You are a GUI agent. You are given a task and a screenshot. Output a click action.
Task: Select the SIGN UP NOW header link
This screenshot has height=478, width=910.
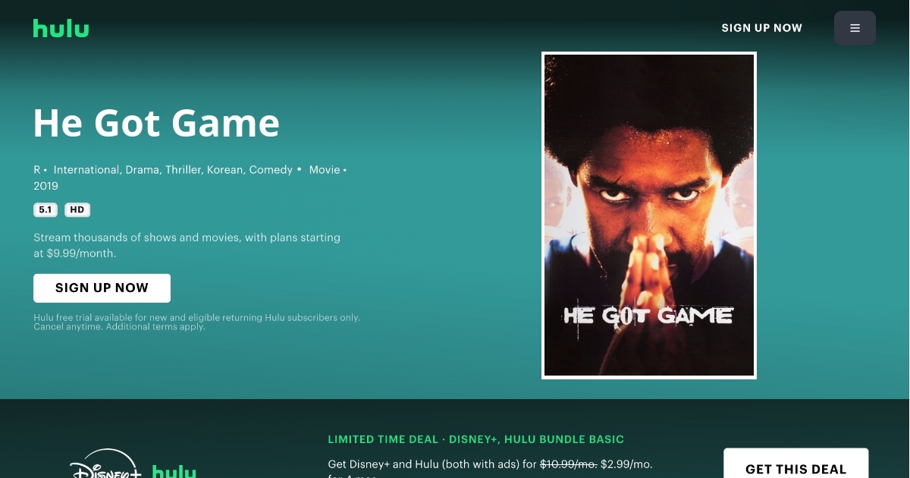[761, 28]
